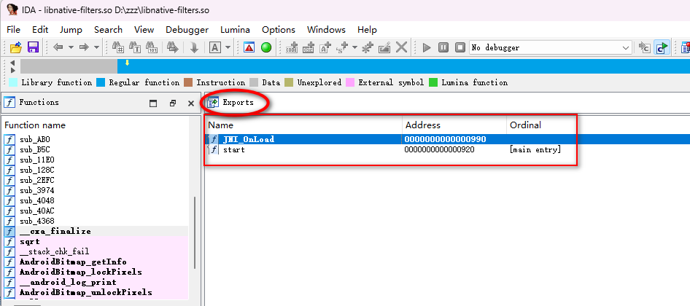The width and height of the screenshot is (690, 306).
Task: Sort exports by Name column
Action: 303,125
